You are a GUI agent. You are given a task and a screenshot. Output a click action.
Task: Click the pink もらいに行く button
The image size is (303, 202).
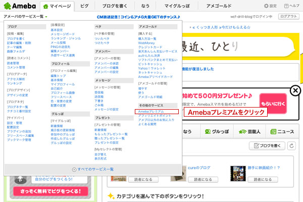click(273, 104)
